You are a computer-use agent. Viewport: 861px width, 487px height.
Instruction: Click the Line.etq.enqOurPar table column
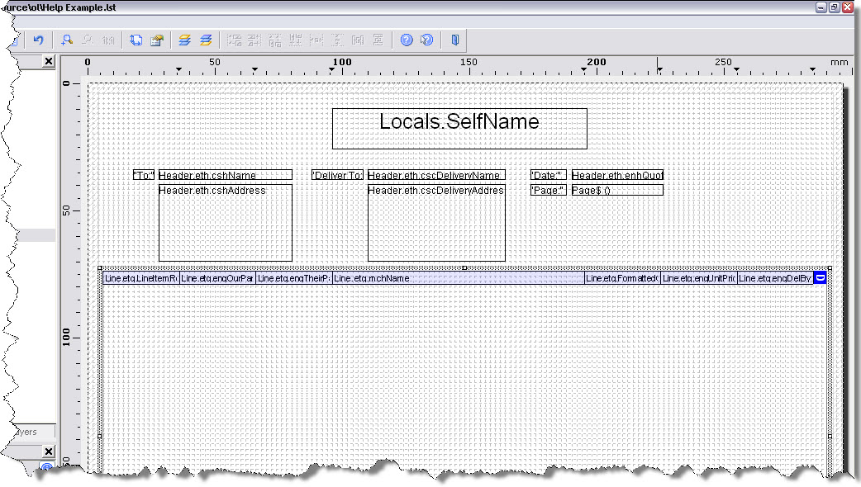pos(217,278)
